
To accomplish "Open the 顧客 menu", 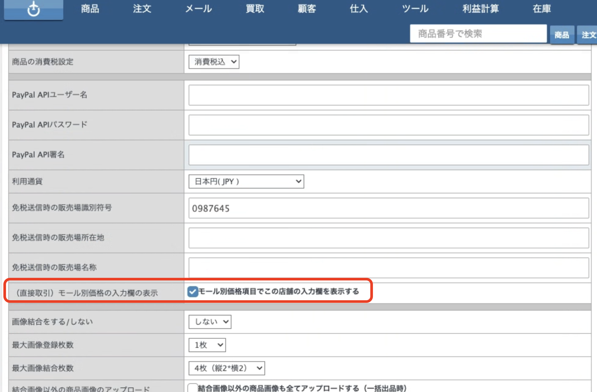I will 307,9.
